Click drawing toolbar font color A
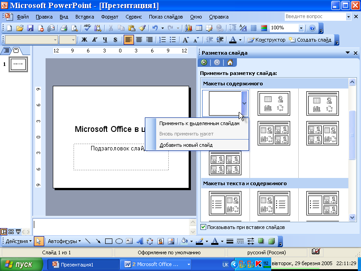This screenshot has width=361, height=271. point(215,241)
